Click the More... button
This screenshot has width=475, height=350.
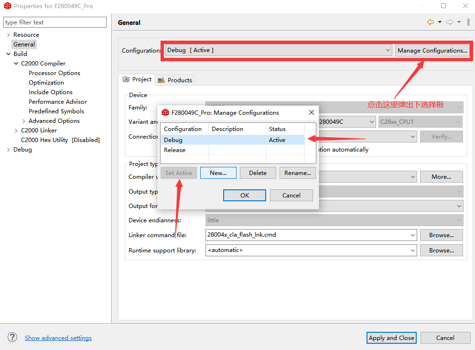point(442,176)
